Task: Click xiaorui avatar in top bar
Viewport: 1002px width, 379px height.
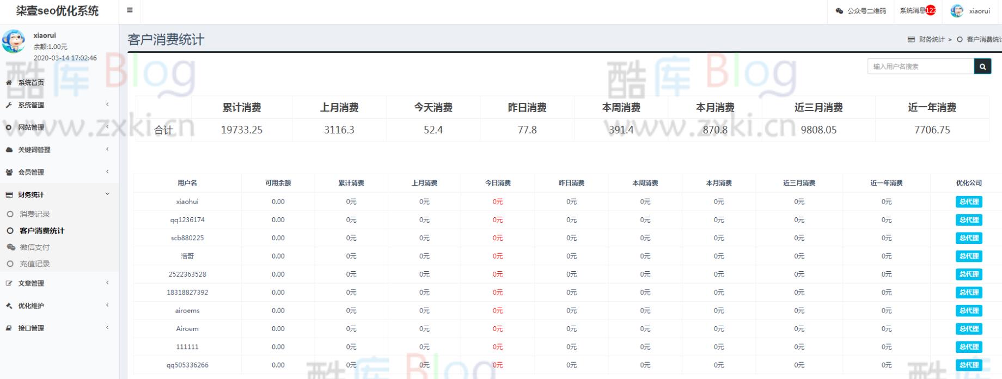Action: tap(957, 11)
